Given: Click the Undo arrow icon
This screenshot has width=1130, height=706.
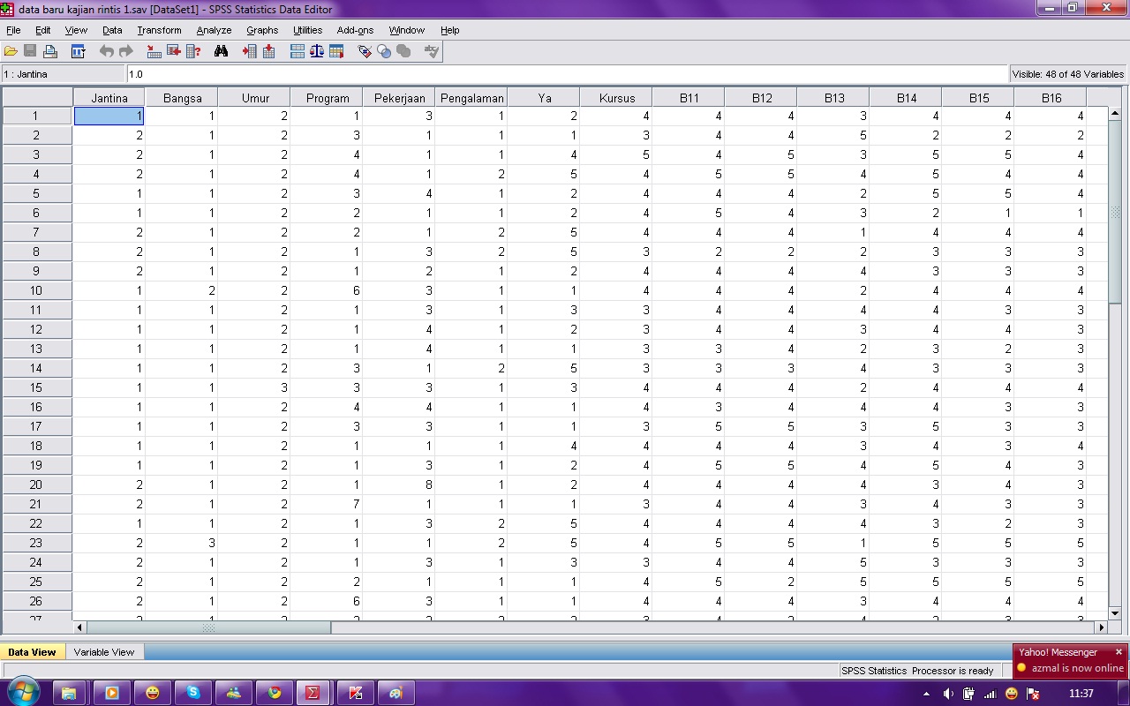Looking at the screenshot, I should pyautogui.click(x=106, y=51).
